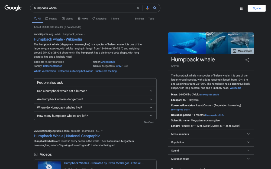Switch to the News tab
The image size is (271, 169).
pyautogui.click(x=83, y=19)
